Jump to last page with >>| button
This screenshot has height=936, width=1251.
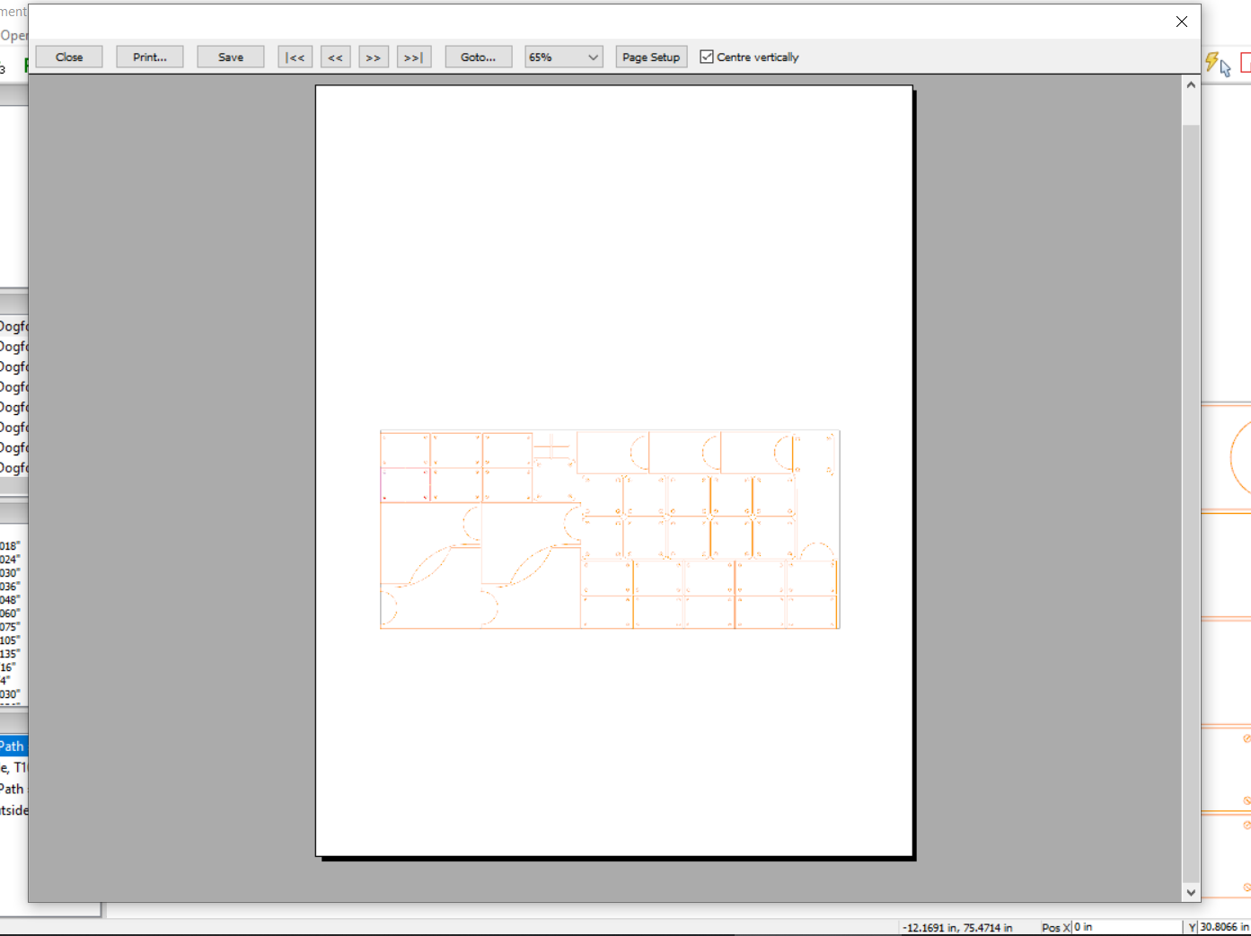(x=414, y=57)
